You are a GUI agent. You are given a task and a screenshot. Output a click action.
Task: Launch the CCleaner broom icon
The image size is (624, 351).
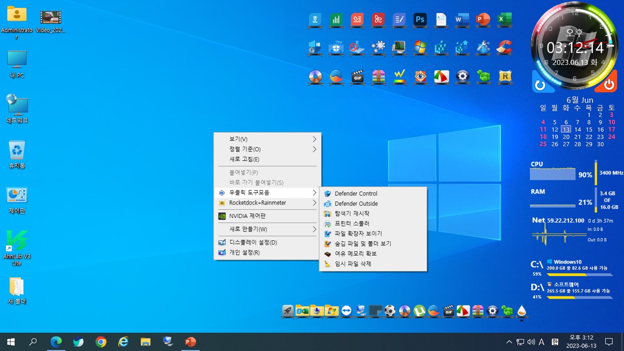[504, 47]
